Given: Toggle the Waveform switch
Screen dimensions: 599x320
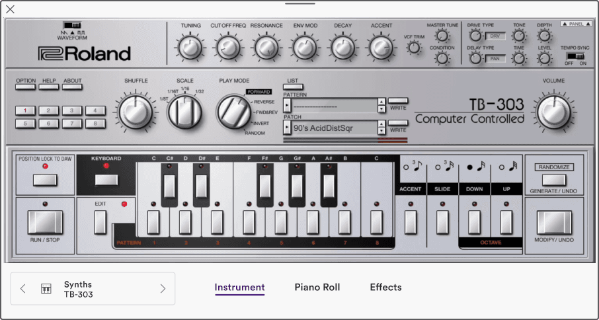Looking at the screenshot, I should pos(72,25).
